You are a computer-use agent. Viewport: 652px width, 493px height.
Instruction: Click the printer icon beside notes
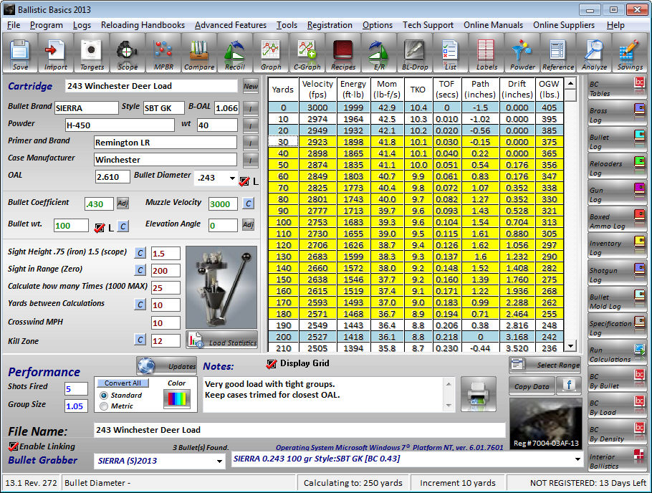478,393
